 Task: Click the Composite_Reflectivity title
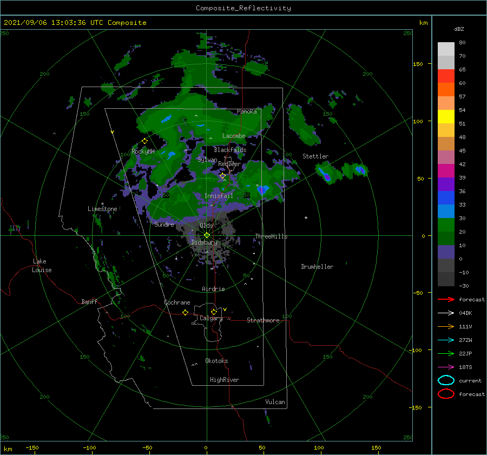click(x=243, y=8)
